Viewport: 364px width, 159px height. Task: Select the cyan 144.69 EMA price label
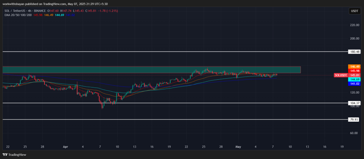tap(355, 79)
